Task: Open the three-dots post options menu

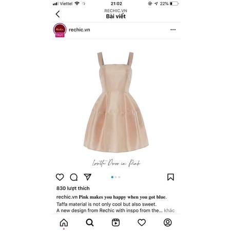Action: point(173,30)
